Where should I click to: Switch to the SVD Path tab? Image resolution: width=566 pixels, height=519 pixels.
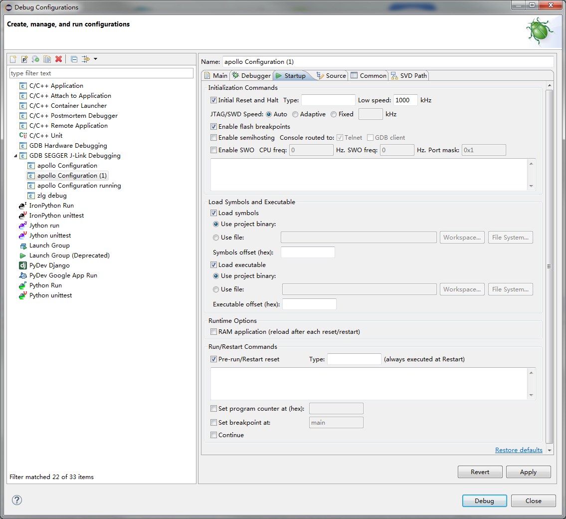(x=409, y=75)
